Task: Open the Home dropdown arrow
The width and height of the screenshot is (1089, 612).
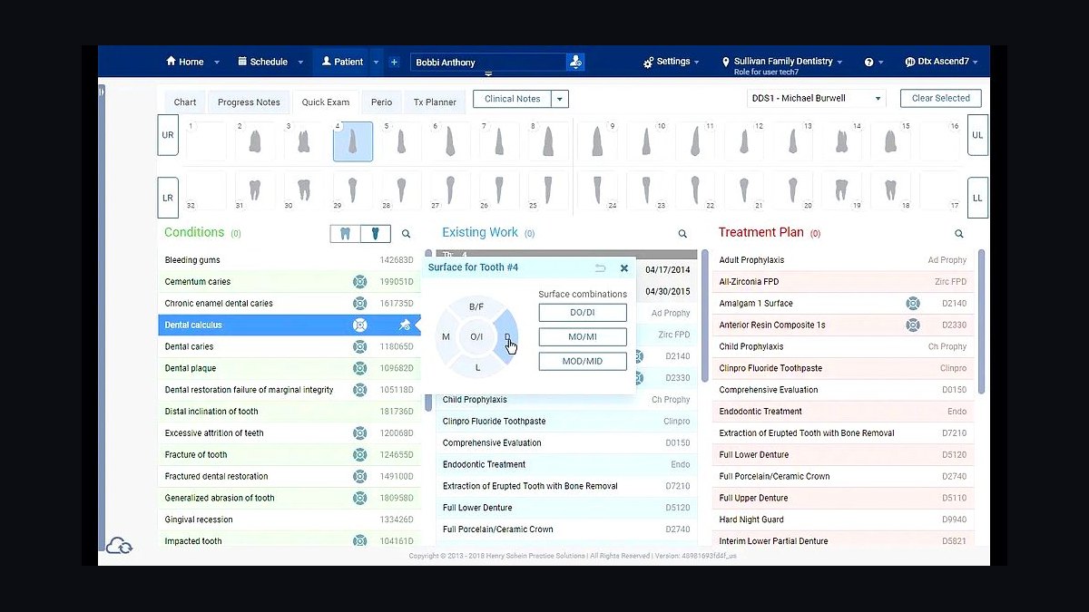Action: pyautogui.click(x=217, y=63)
